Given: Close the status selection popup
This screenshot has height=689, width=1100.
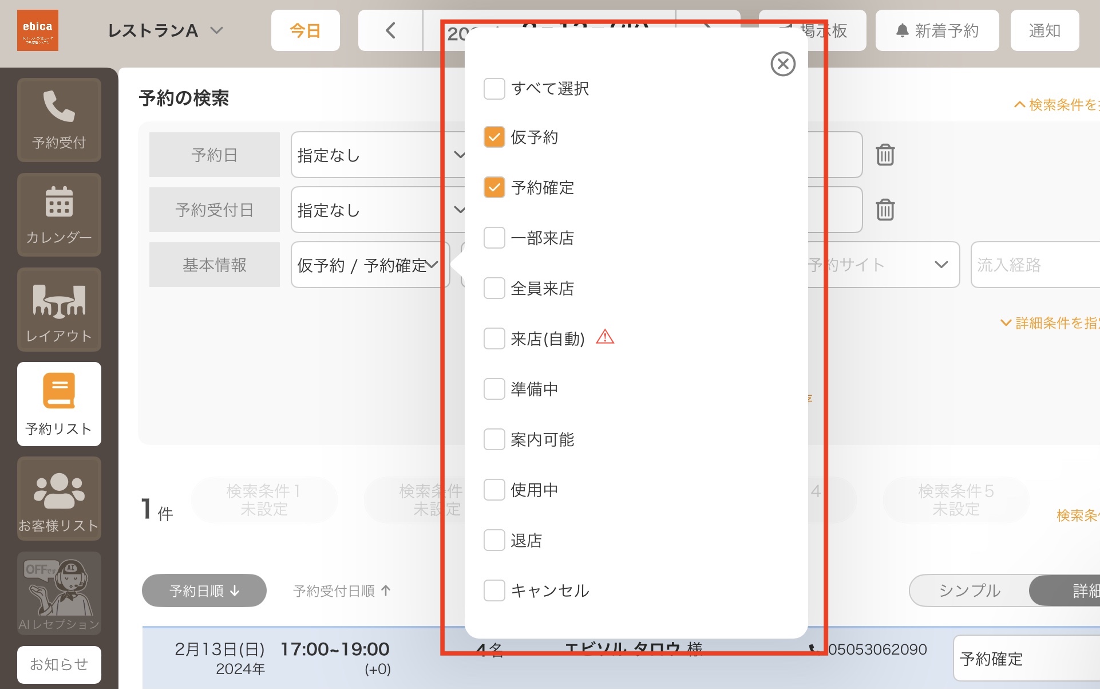Looking at the screenshot, I should (783, 64).
